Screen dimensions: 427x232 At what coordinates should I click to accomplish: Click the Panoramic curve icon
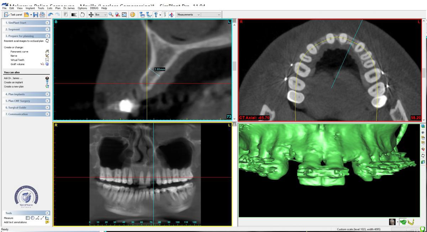click(47, 52)
